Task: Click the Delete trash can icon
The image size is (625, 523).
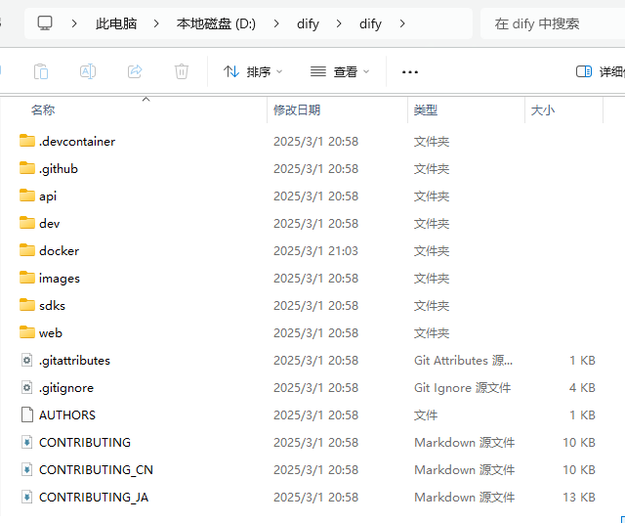Action: [x=182, y=71]
